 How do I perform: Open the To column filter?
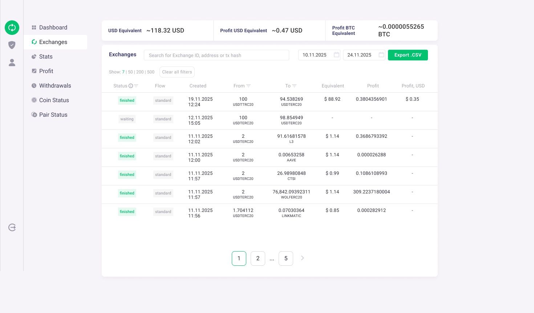[x=295, y=86]
